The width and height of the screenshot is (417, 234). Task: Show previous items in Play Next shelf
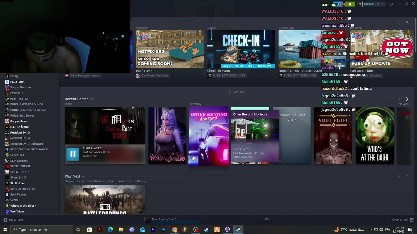point(399,176)
